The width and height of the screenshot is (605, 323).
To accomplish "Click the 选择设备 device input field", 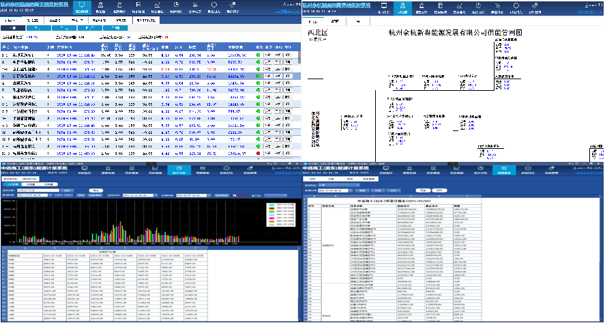I will 38,191.
